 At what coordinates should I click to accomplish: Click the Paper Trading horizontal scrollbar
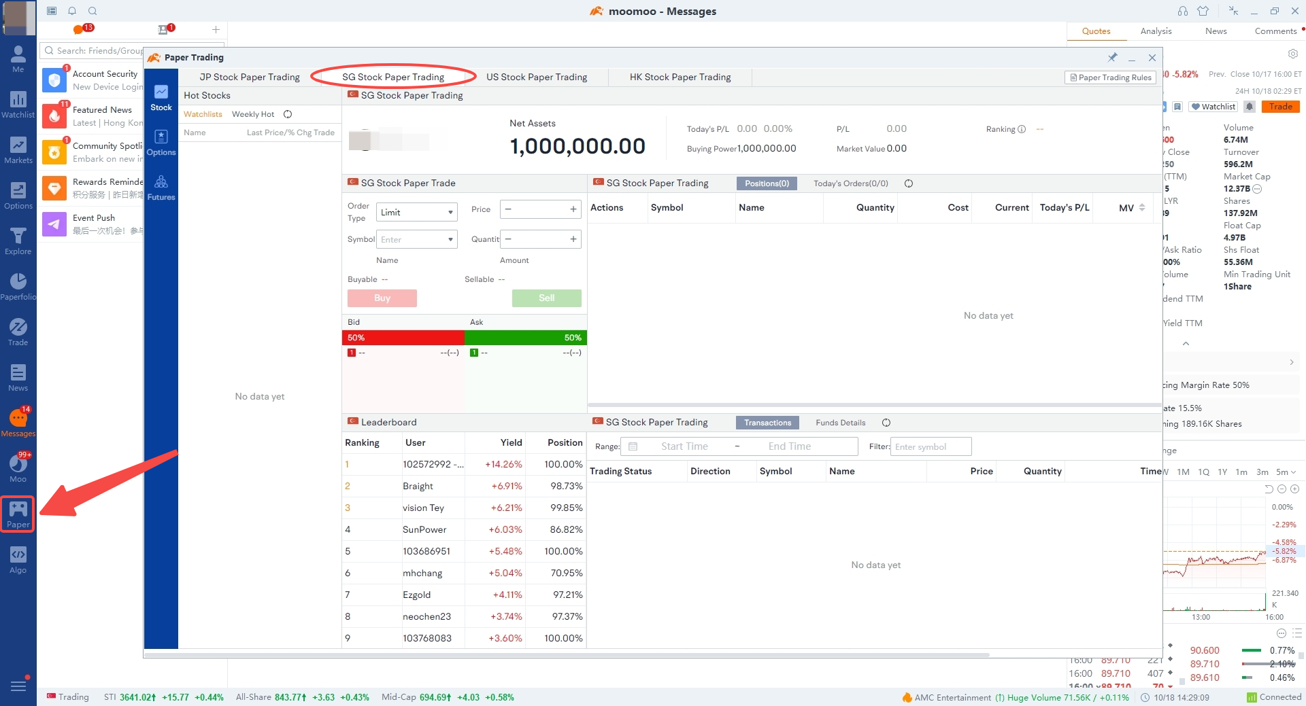(566, 655)
